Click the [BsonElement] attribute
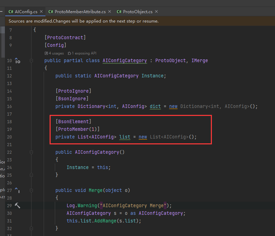The image size is (275, 236). click(x=73, y=121)
